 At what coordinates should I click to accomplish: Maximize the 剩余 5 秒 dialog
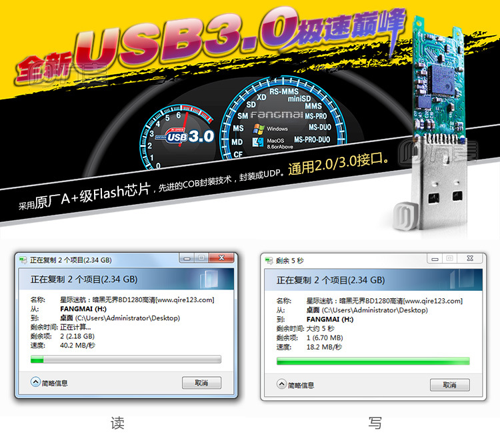click(x=449, y=259)
